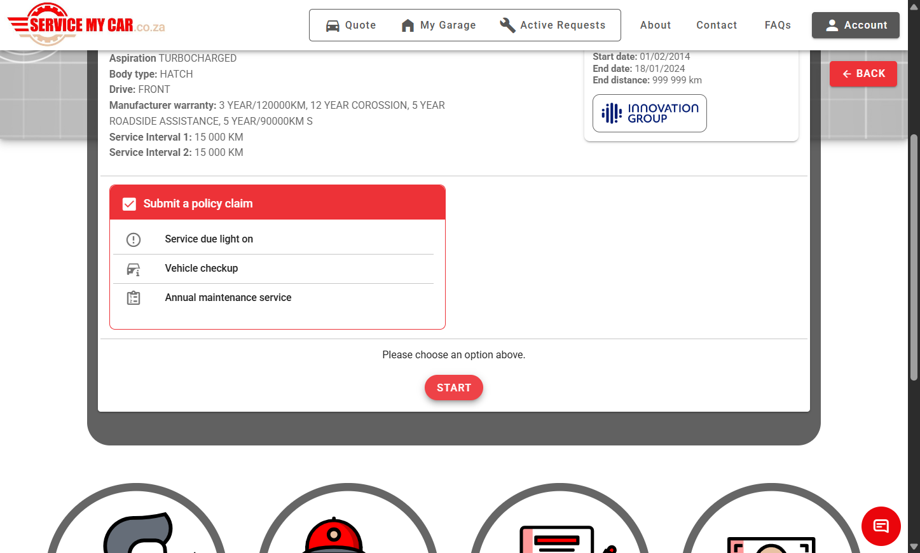Click the End distance text
Viewport: 920px width, 553px height.
(x=647, y=80)
